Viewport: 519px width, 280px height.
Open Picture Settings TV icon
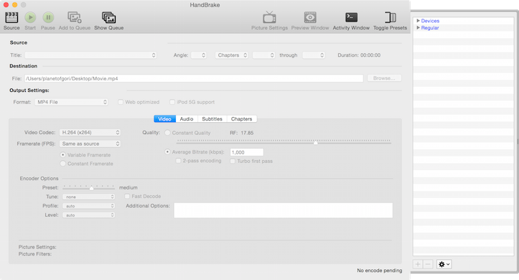click(x=269, y=17)
